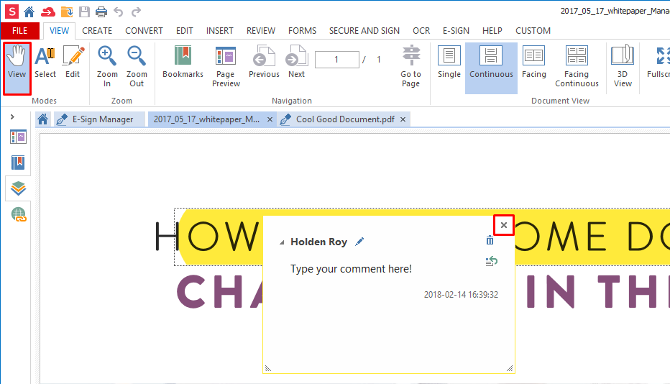Open the Go to Page tool
The height and width of the screenshot is (384, 670).
click(x=410, y=66)
